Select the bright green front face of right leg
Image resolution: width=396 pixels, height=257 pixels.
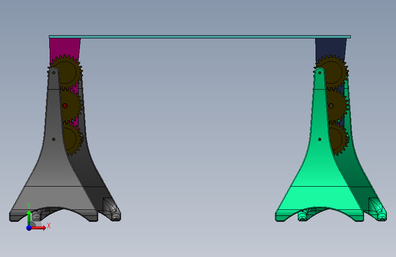(x=320, y=162)
